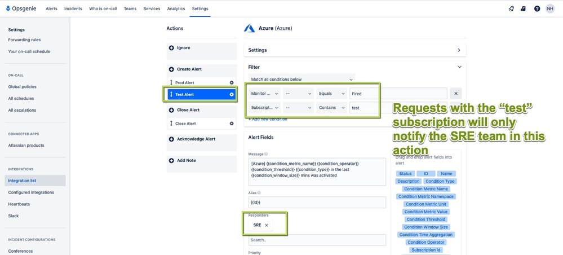Click the Condition Operator tag

[x=426, y=243]
